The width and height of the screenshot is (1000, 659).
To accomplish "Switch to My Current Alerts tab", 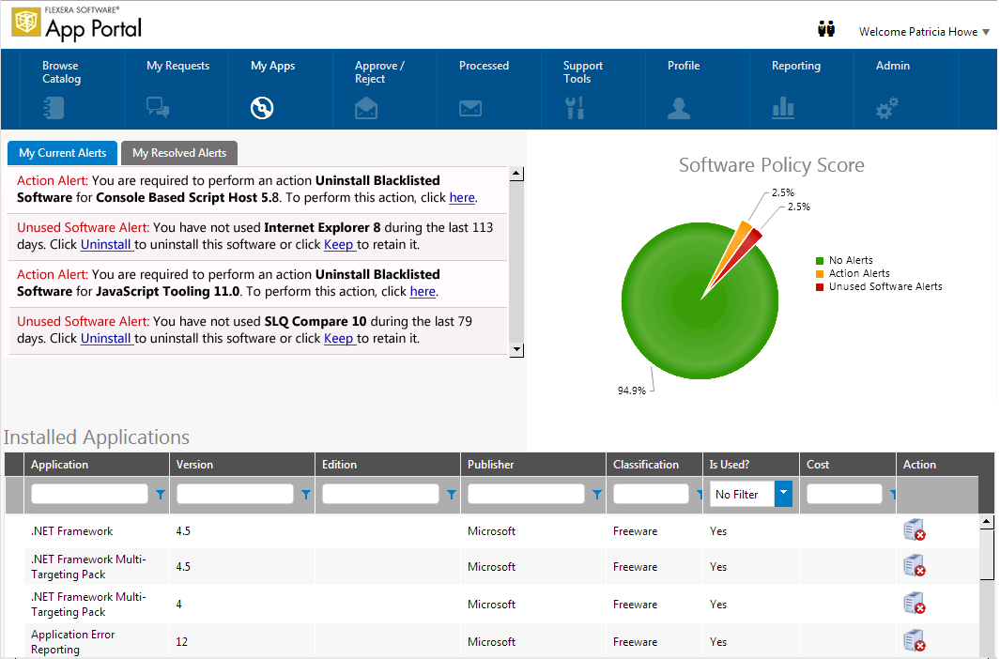I will click(63, 153).
